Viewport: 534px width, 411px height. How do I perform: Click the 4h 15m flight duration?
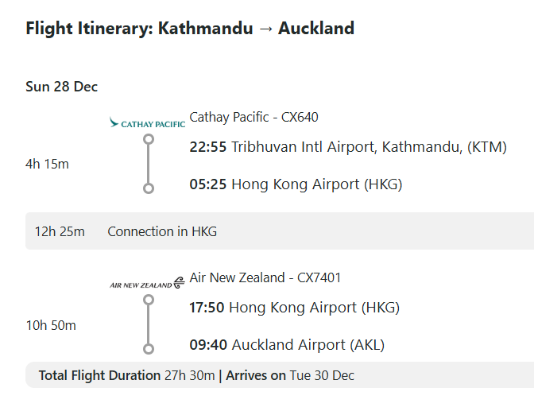click(48, 165)
